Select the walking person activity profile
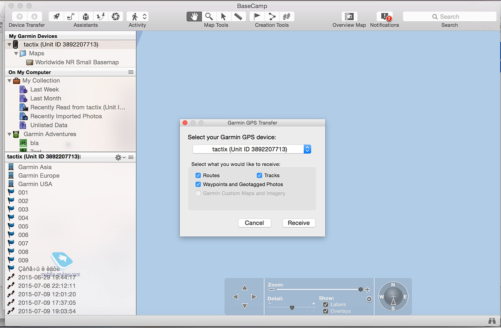Viewport: 501px width, 328px height. (135, 16)
